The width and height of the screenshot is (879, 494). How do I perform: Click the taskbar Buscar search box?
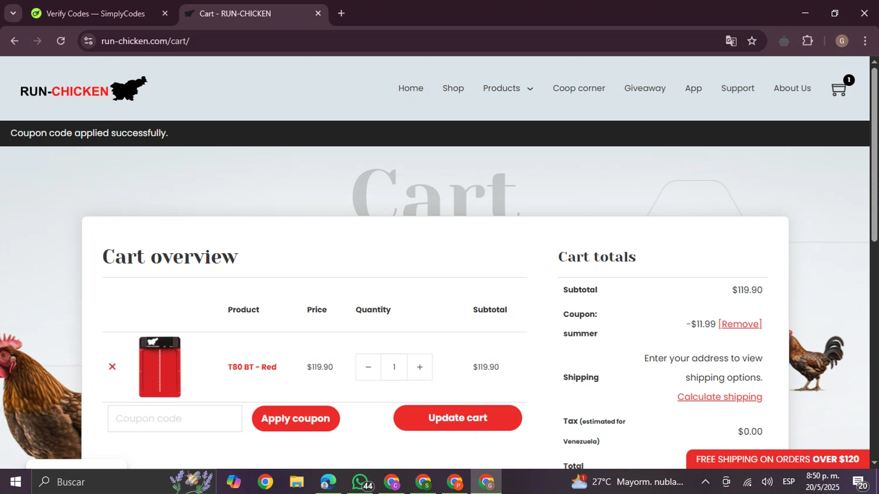click(x=124, y=482)
